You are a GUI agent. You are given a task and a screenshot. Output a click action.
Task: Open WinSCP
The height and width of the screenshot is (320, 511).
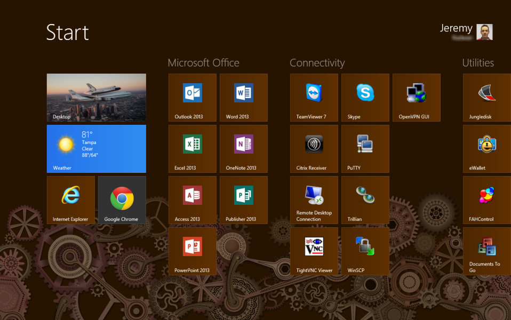(365, 251)
